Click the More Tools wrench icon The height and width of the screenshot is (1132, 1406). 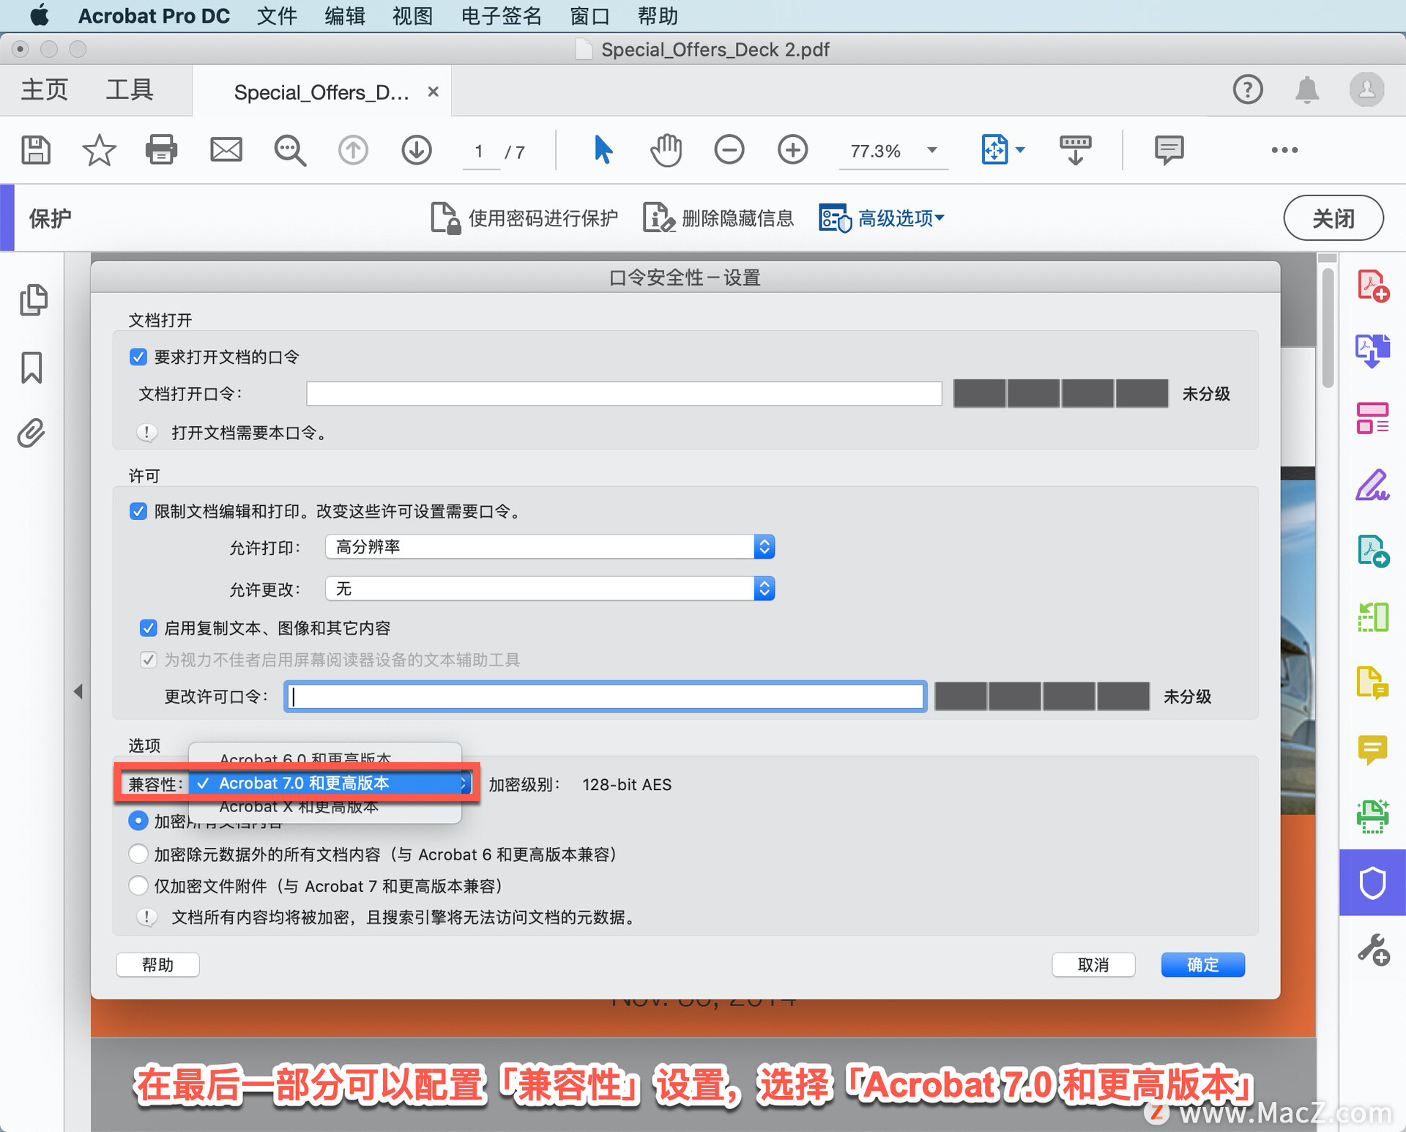[1372, 949]
